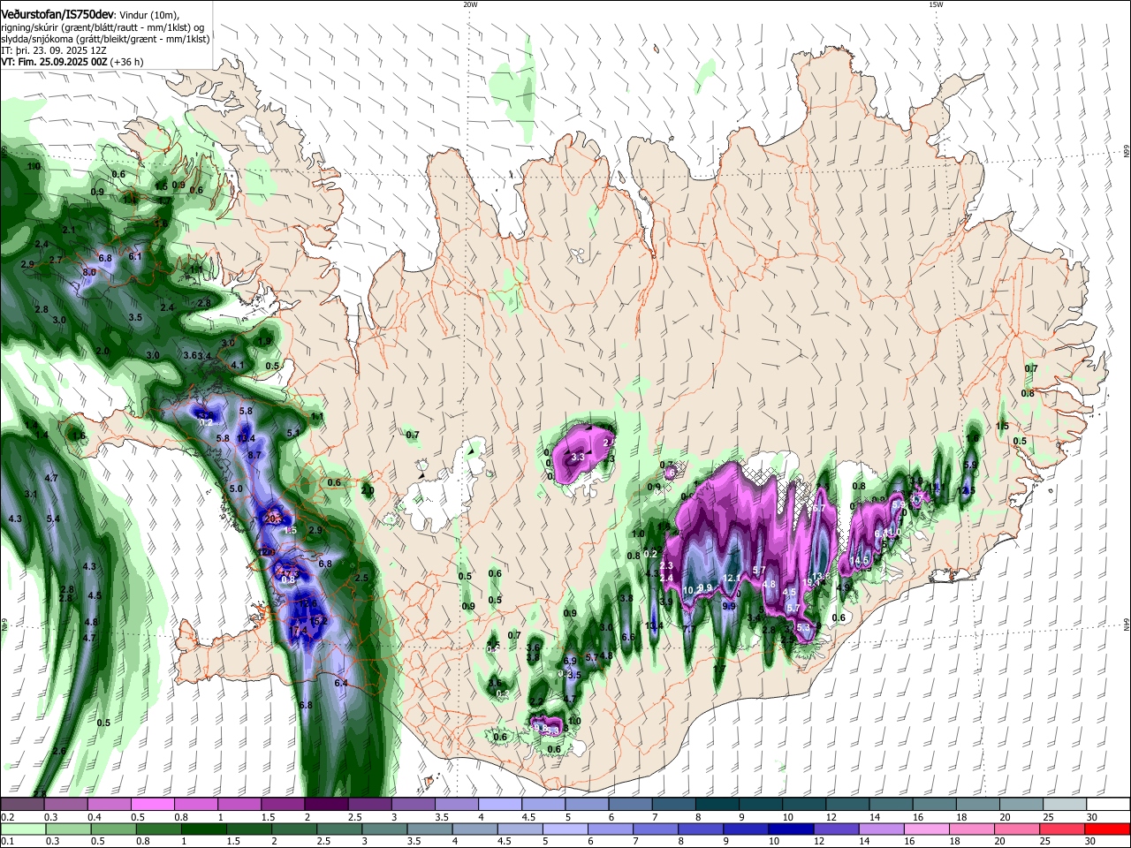Select the white swatch ending the upper legend row
Viewport: 1131px width, 848px height.
1107,804
